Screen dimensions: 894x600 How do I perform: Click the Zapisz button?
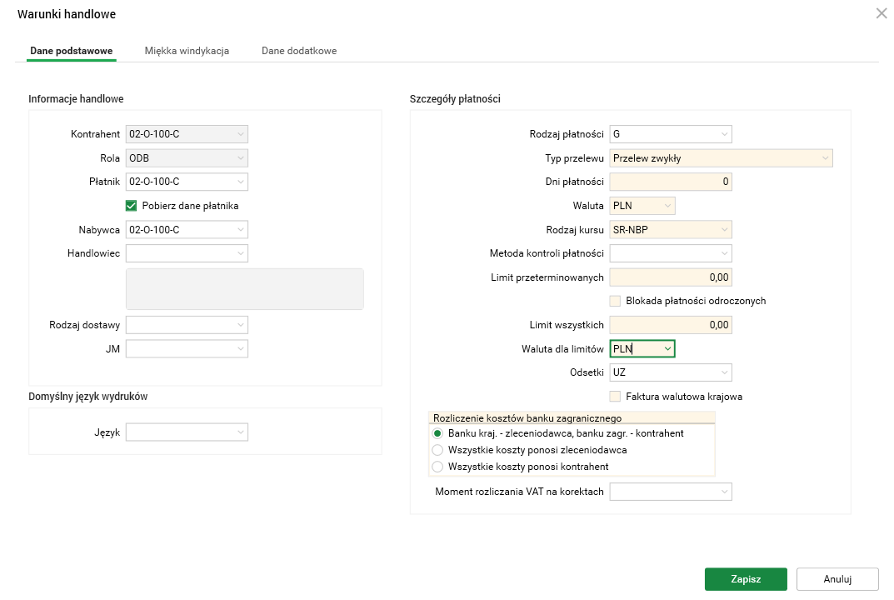(x=746, y=578)
